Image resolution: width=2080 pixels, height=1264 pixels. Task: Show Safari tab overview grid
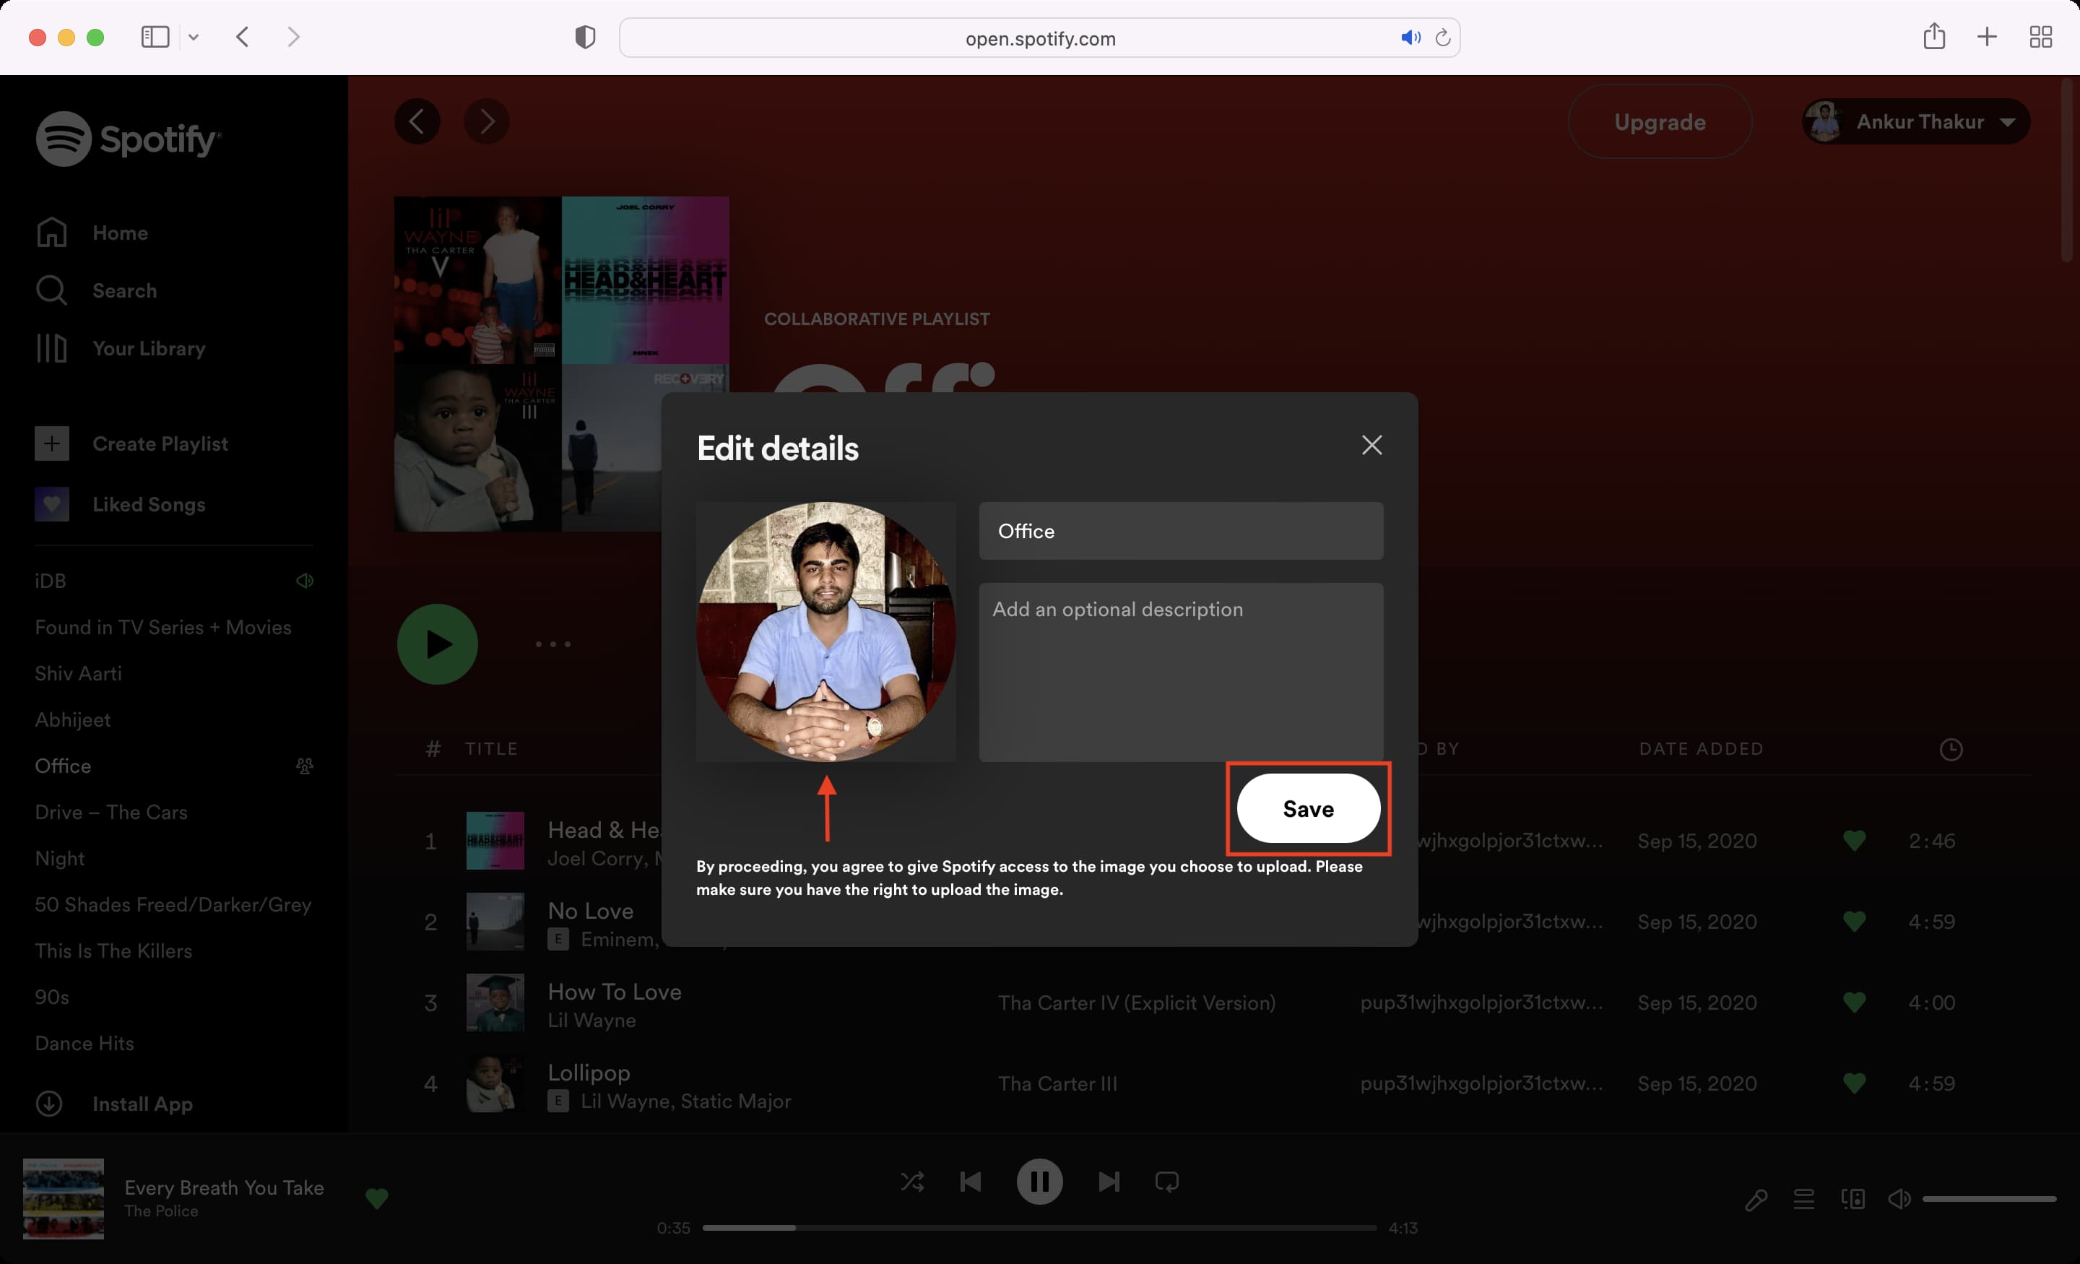(2040, 37)
